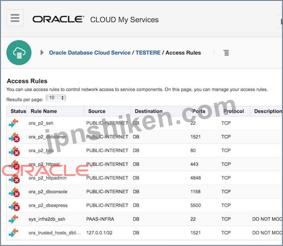Expand the breadcrumb arrow before Oracle Database Cloud Service
The image size is (283, 246).
tap(42, 52)
